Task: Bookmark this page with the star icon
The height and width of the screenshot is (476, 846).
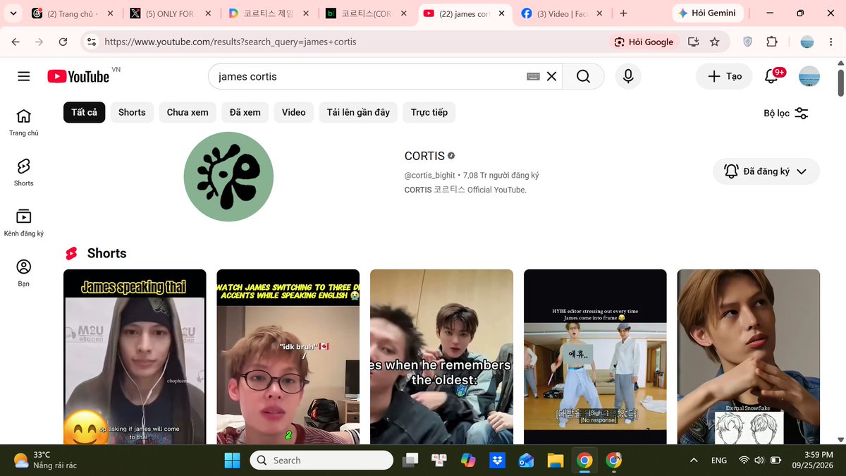Action: pyautogui.click(x=715, y=42)
